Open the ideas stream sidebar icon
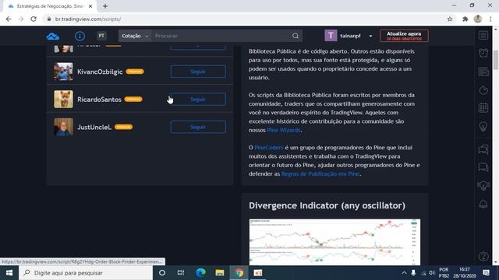499x280 pixels. [x=483, y=186]
